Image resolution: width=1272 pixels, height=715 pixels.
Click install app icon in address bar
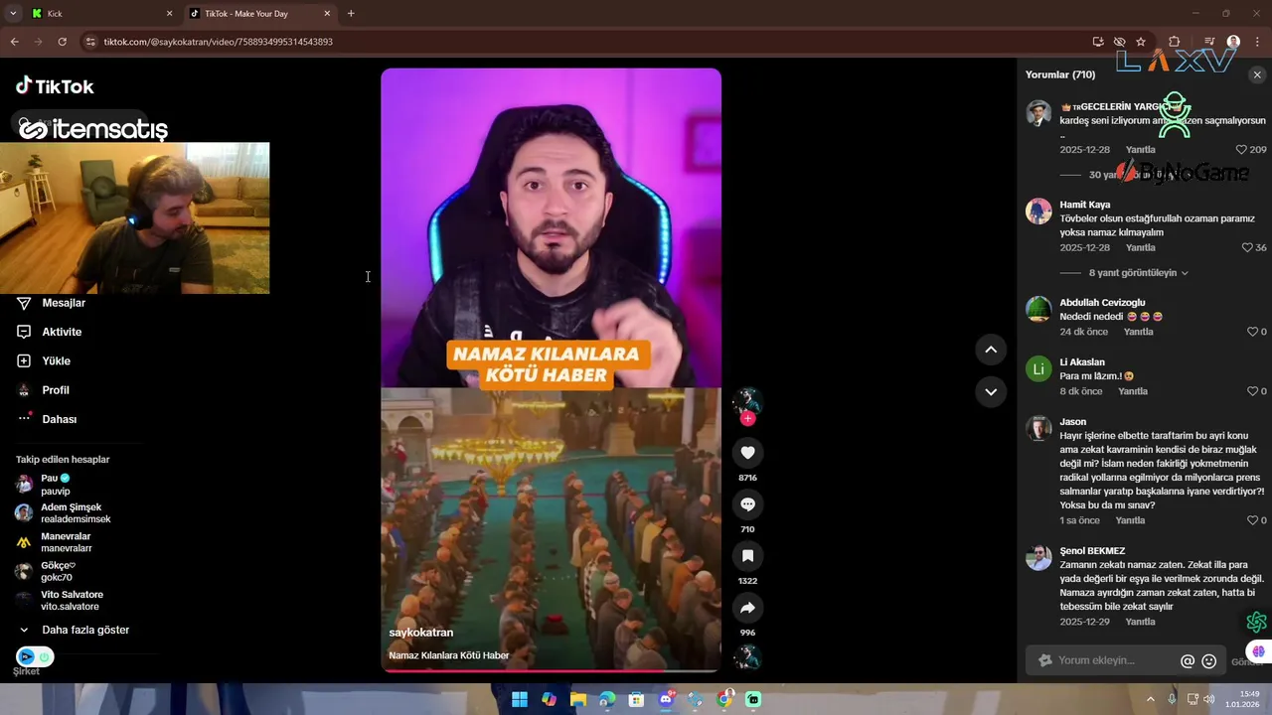(1098, 42)
